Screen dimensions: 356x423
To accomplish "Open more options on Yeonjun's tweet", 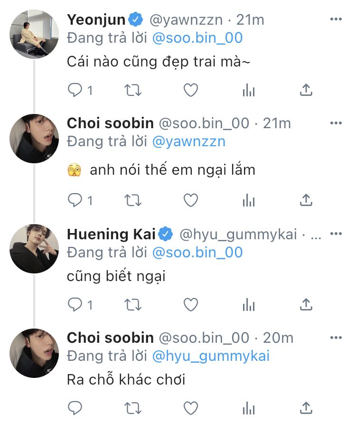I will [336, 19].
